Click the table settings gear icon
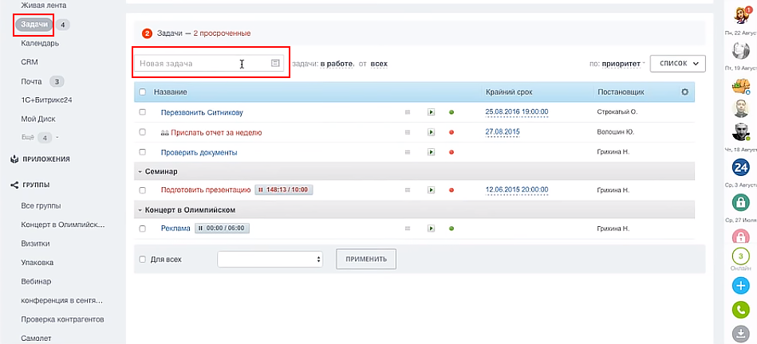 (x=684, y=92)
